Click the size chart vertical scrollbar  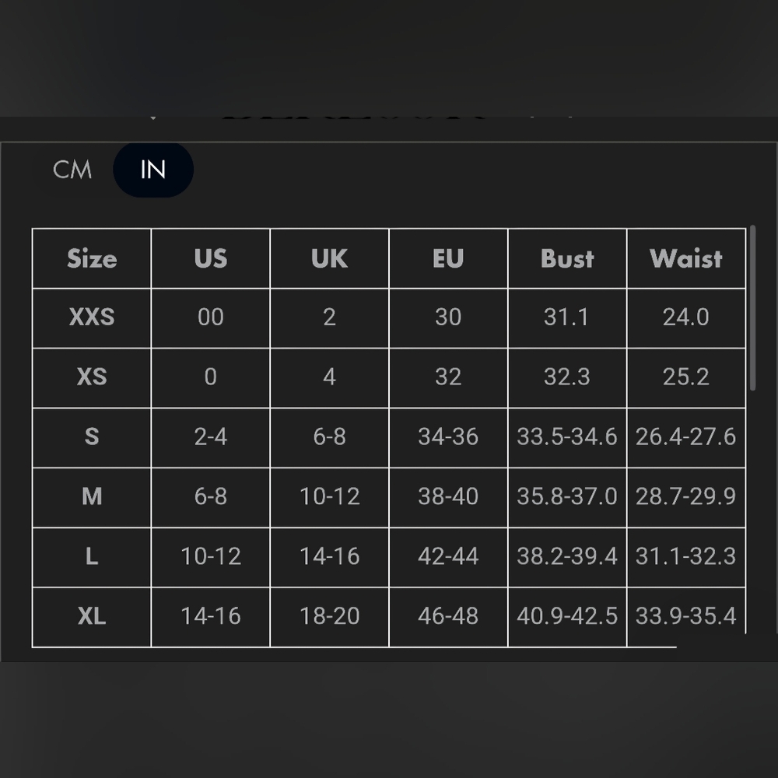click(752, 308)
